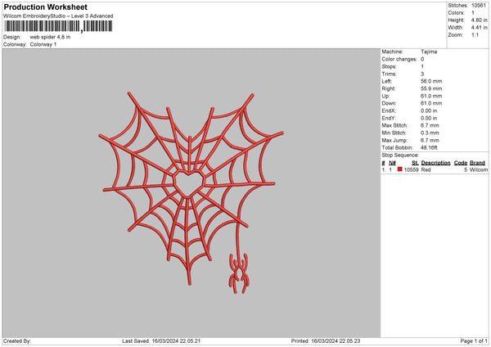Select the 'Production Worksheet' title

(45, 7)
